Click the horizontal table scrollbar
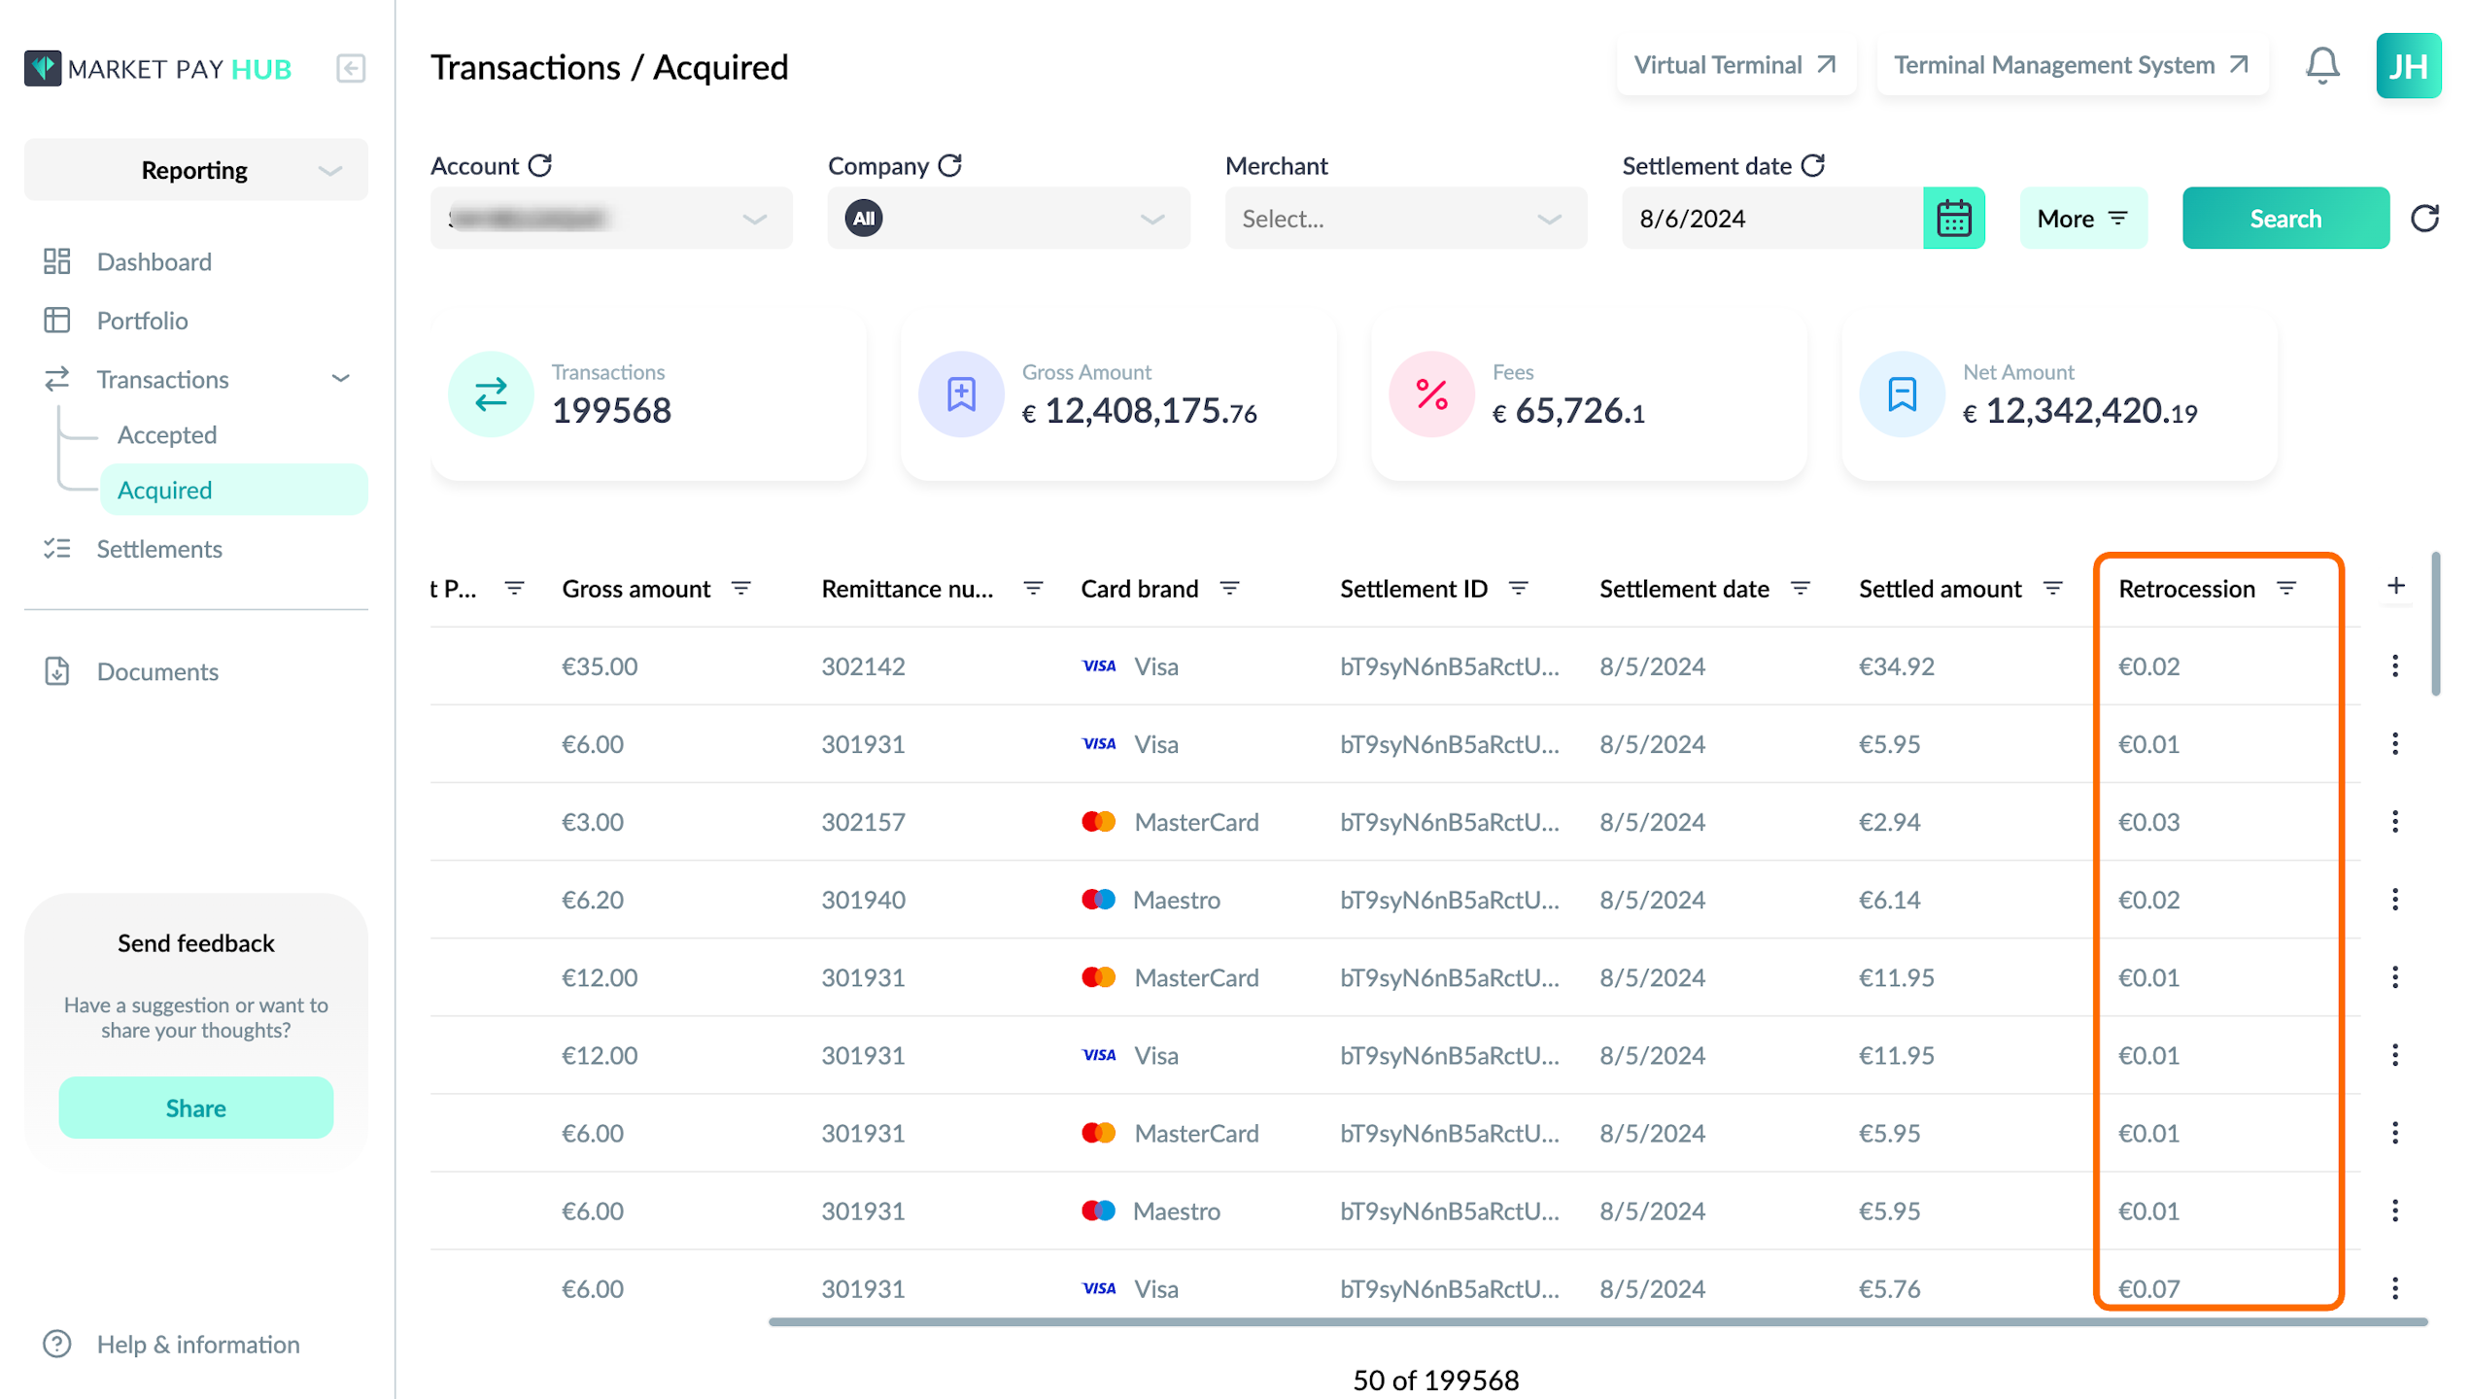 click(x=1597, y=1321)
